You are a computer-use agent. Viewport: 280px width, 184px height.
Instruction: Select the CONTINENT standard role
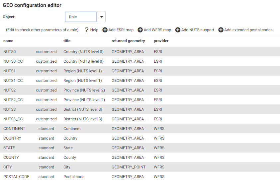(x=14, y=129)
